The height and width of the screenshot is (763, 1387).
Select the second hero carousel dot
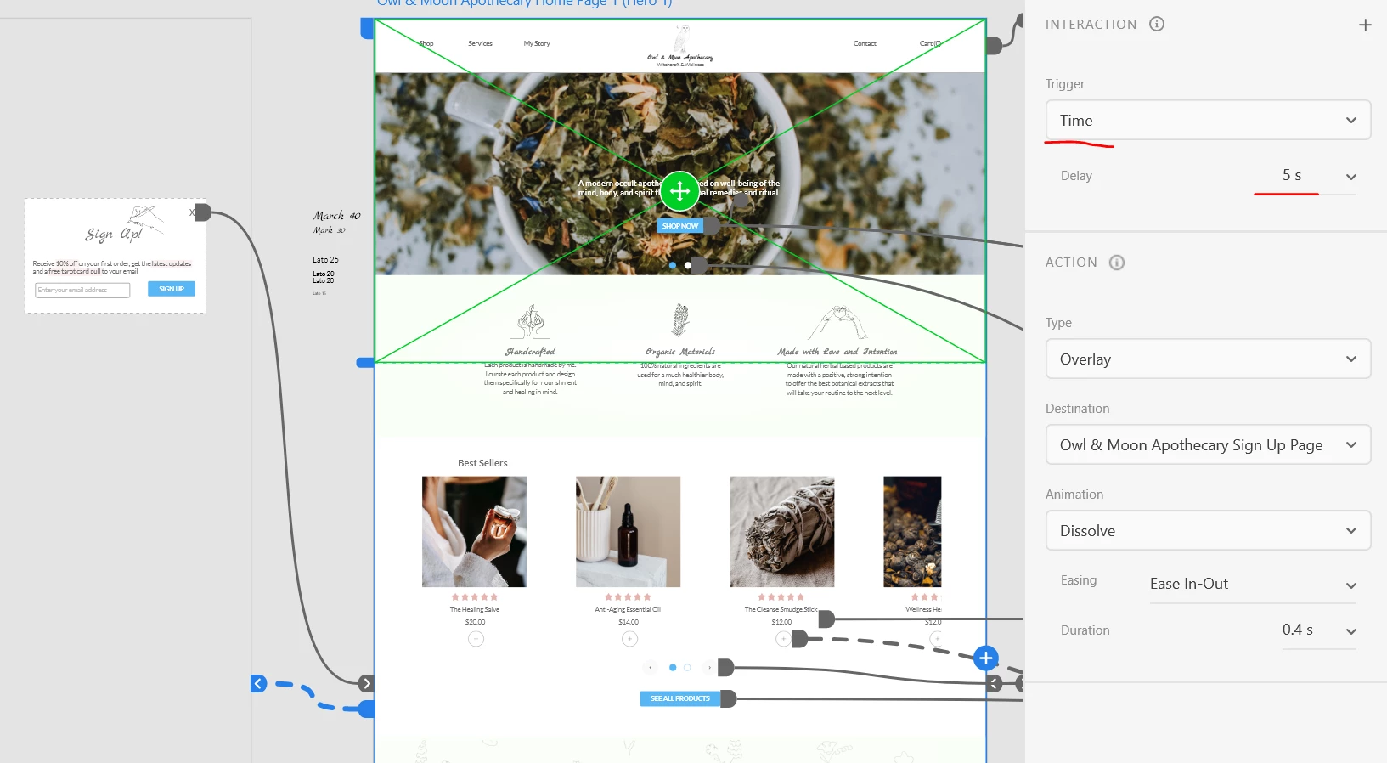[688, 265]
